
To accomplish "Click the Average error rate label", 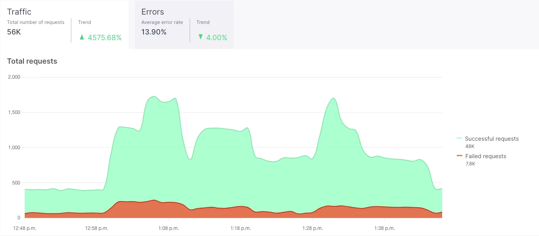I will [162, 22].
